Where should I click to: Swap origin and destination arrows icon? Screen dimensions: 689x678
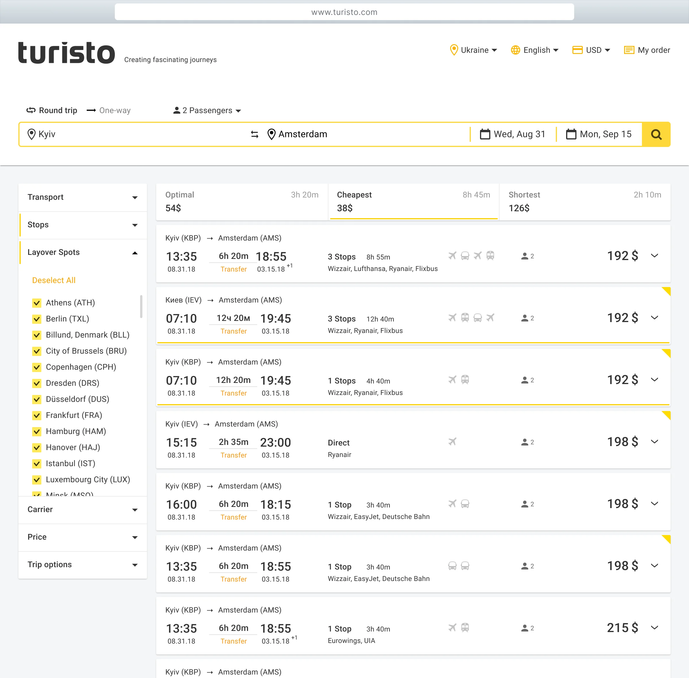coord(255,134)
